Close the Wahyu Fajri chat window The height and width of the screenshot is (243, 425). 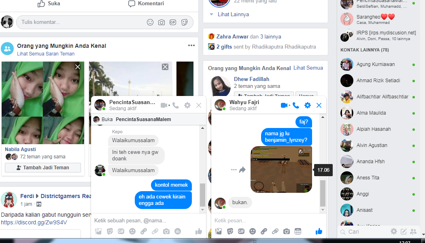click(x=319, y=105)
